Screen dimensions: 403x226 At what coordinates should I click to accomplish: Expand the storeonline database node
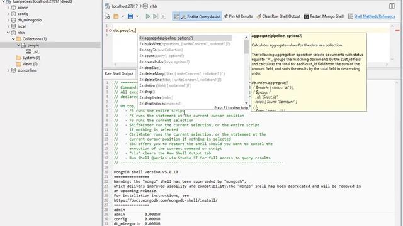click(8, 70)
